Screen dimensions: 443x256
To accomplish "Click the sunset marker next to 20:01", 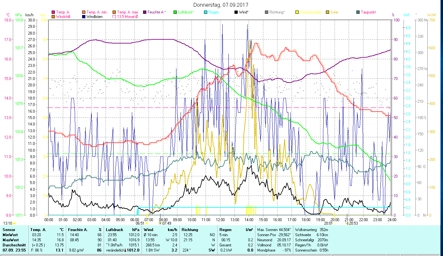I will click(335, 223).
